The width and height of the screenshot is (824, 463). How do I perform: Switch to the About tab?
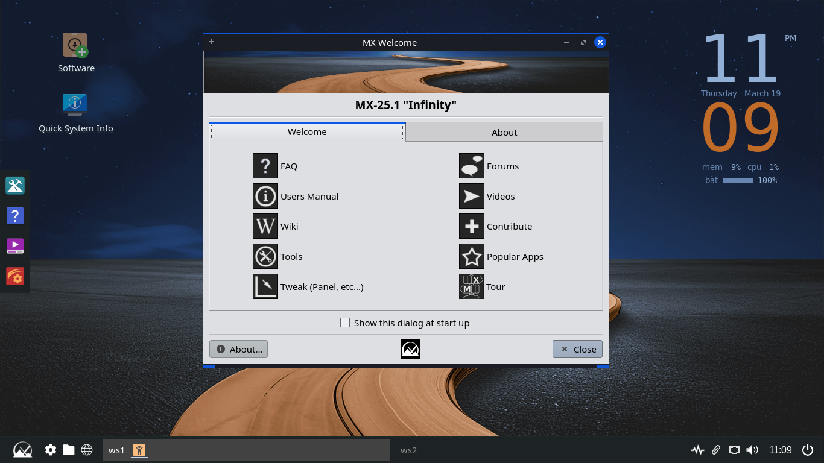pyautogui.click(x=504, y=132)
